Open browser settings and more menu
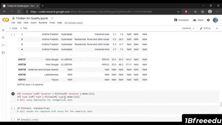Viewport: 222px width, 125px height. click(217, 11)
